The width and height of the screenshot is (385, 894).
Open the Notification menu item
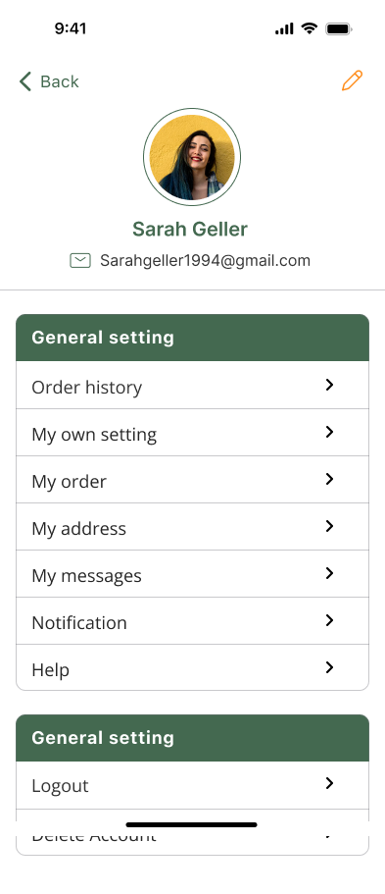[192, 621]
